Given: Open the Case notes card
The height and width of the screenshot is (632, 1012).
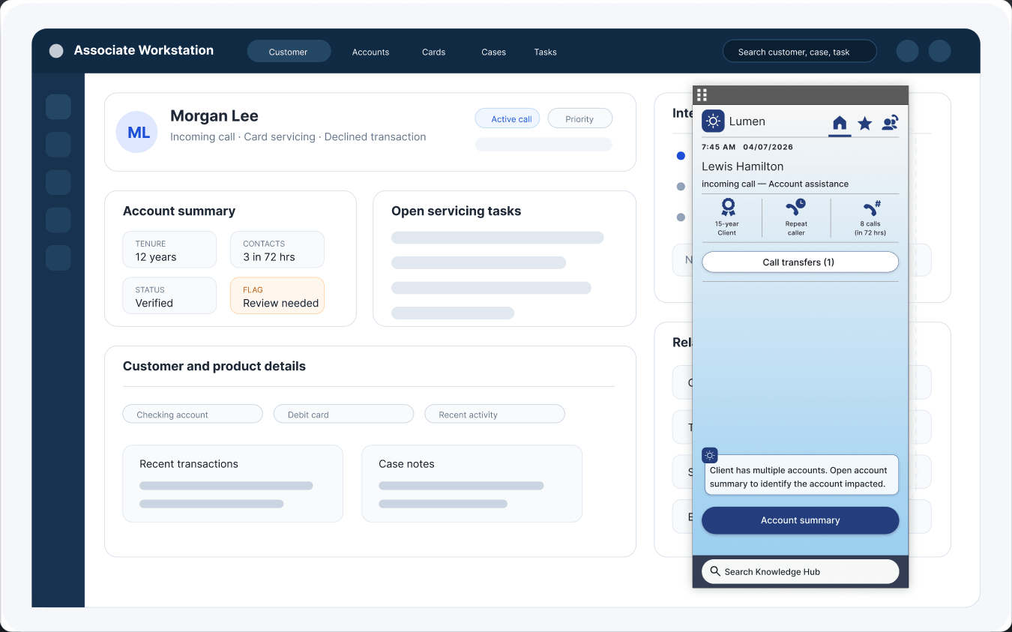Looking at the screenshot, I should click(472, 484).
